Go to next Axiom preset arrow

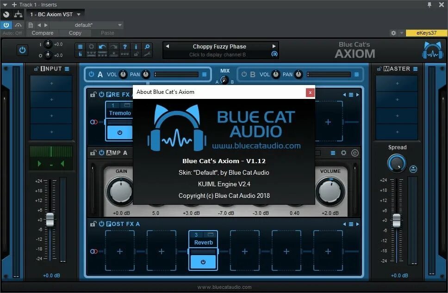(274, 46)
